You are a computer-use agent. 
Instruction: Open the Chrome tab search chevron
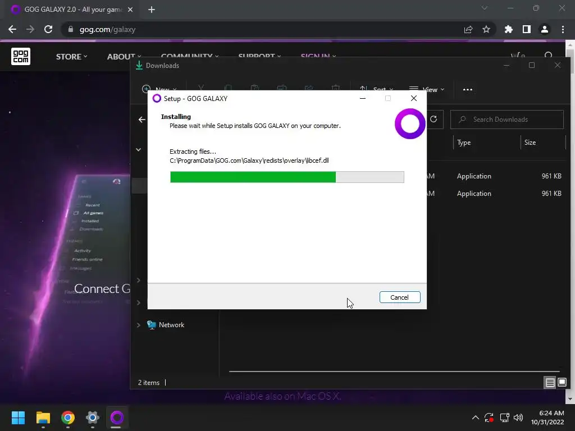[485, 8]
